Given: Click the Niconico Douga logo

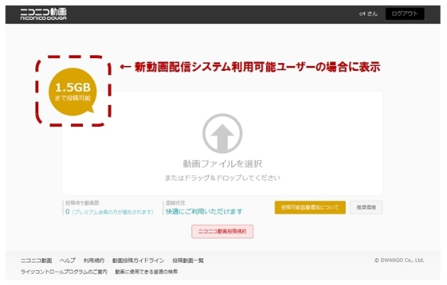Looking at the screenshot, I should pyautogui.click(x=43, y=14).
